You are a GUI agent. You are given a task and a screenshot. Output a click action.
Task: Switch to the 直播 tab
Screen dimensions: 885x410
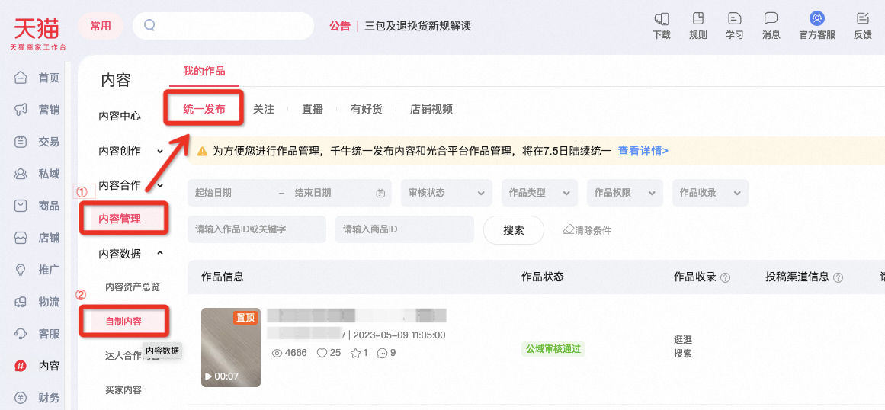pyautogui.click(x=313, y=110)
